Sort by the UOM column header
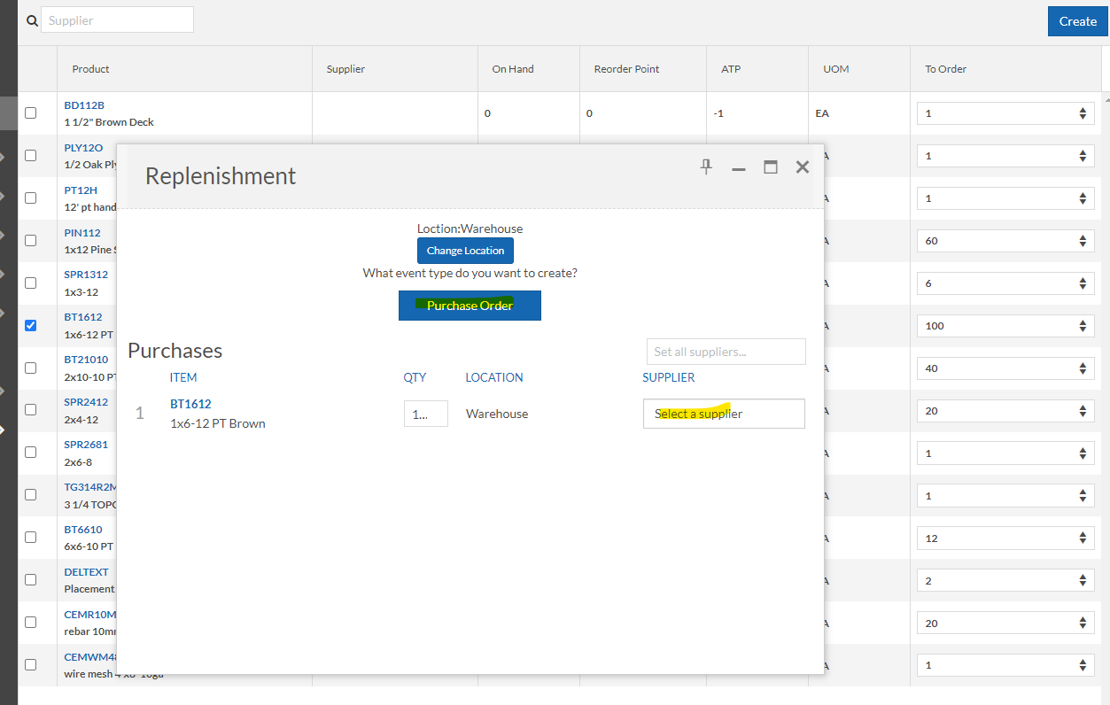 tap(836, 69)
